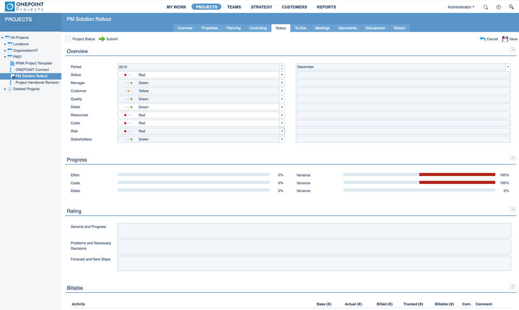Switch to the Controlling tab
The image size is (519, 310).
(258, 28)
